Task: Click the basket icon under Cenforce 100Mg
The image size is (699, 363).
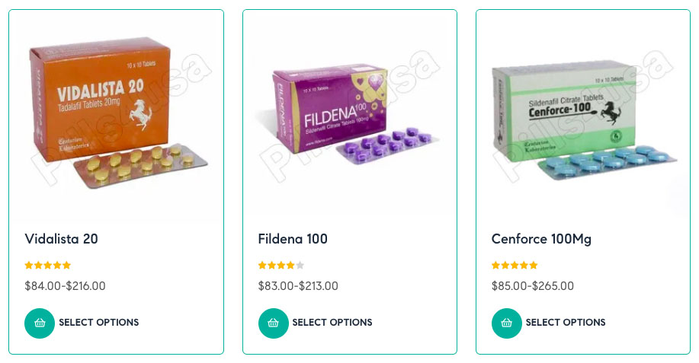Action: coord(506,323)
